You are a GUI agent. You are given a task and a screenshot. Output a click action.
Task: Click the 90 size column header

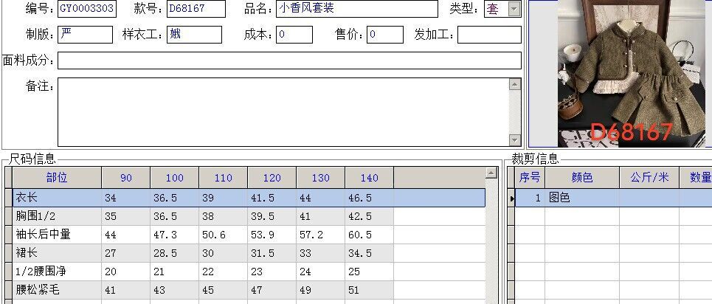[x=125, y=178]
